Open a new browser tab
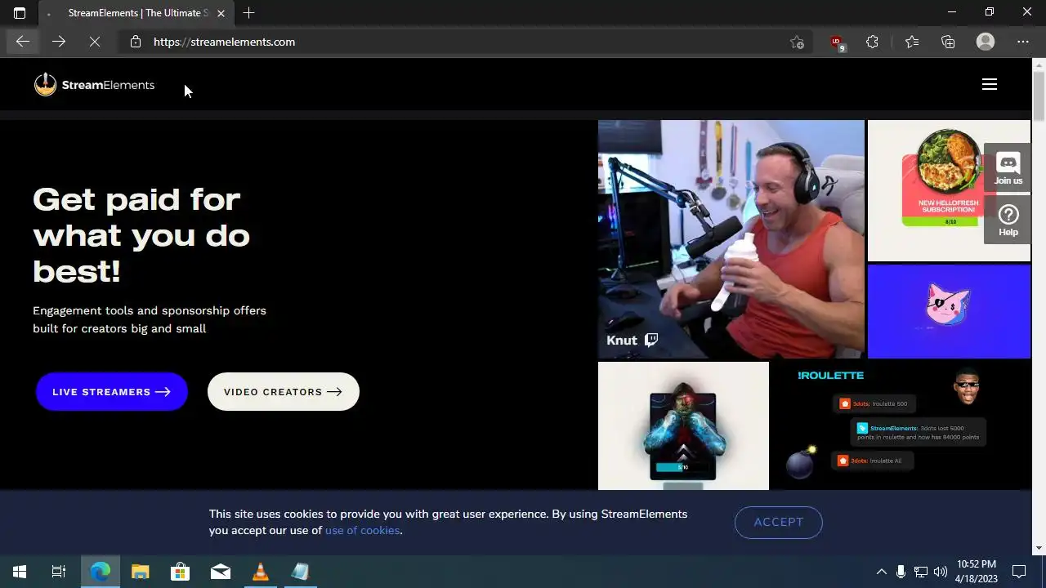 pos(248,12)
